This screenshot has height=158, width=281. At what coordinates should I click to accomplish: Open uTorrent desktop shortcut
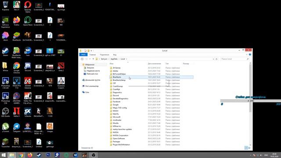tap(5, 128)
